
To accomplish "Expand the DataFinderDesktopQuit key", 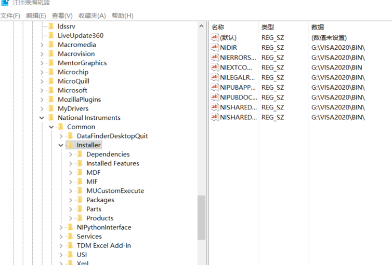I will pos(61,136).
